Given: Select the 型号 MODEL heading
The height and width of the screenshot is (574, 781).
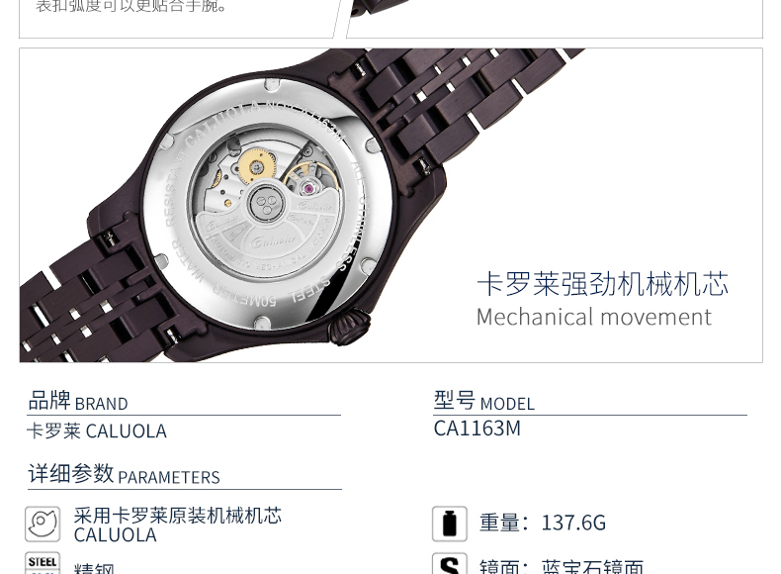Looking at the screenshot, I should pos(484,402).
